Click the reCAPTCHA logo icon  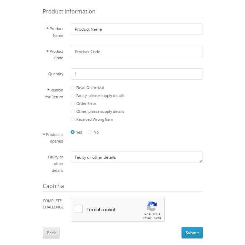pos(152,206)
